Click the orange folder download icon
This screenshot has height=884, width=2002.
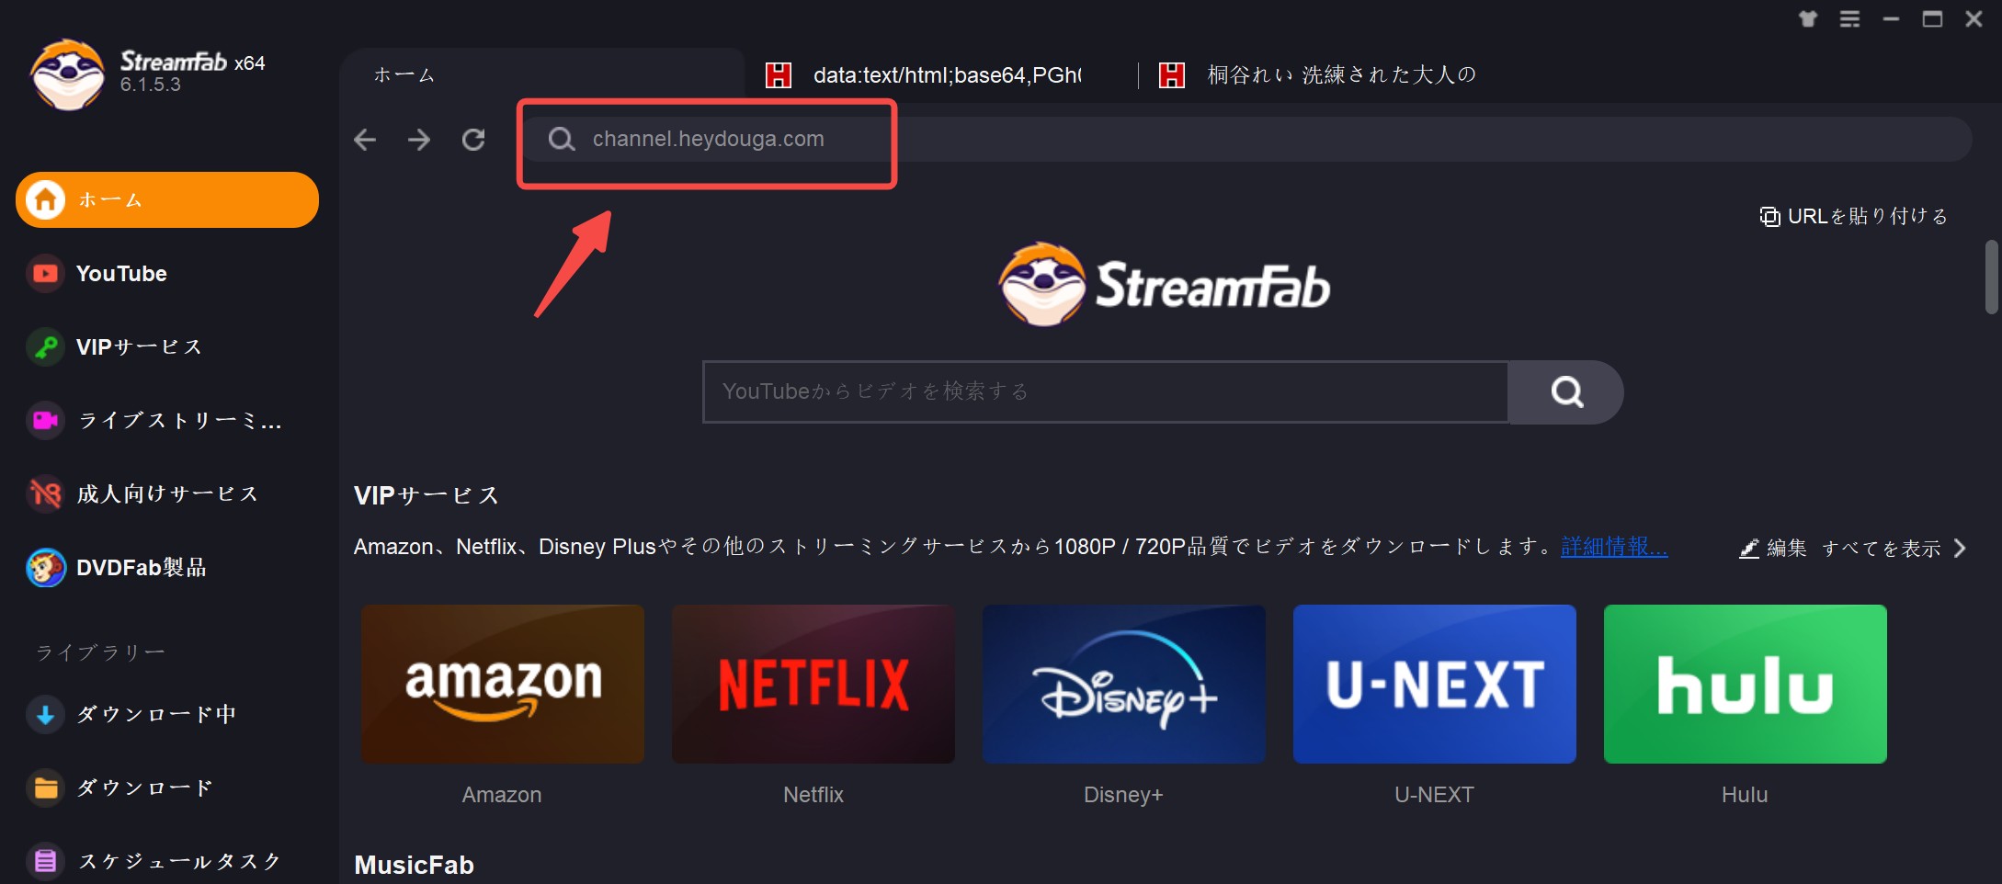tap(45, 788)
